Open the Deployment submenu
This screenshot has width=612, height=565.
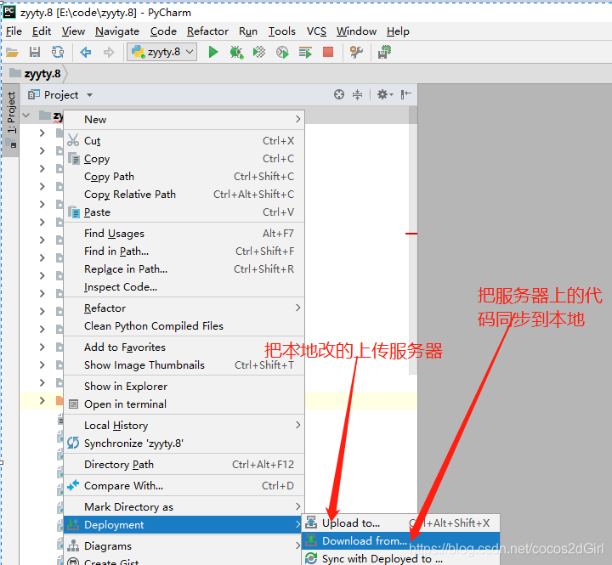click(184, 525)
